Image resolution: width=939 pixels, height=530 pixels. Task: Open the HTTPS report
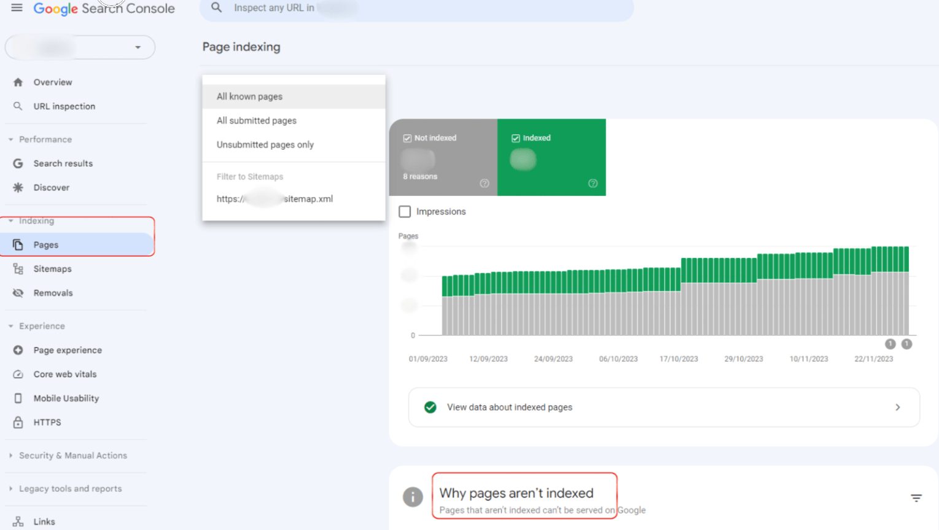tap(47, 423)
